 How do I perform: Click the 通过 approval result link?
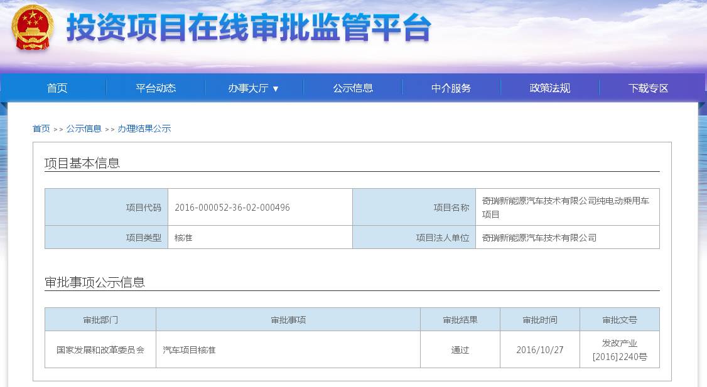[x=460, y=349]
